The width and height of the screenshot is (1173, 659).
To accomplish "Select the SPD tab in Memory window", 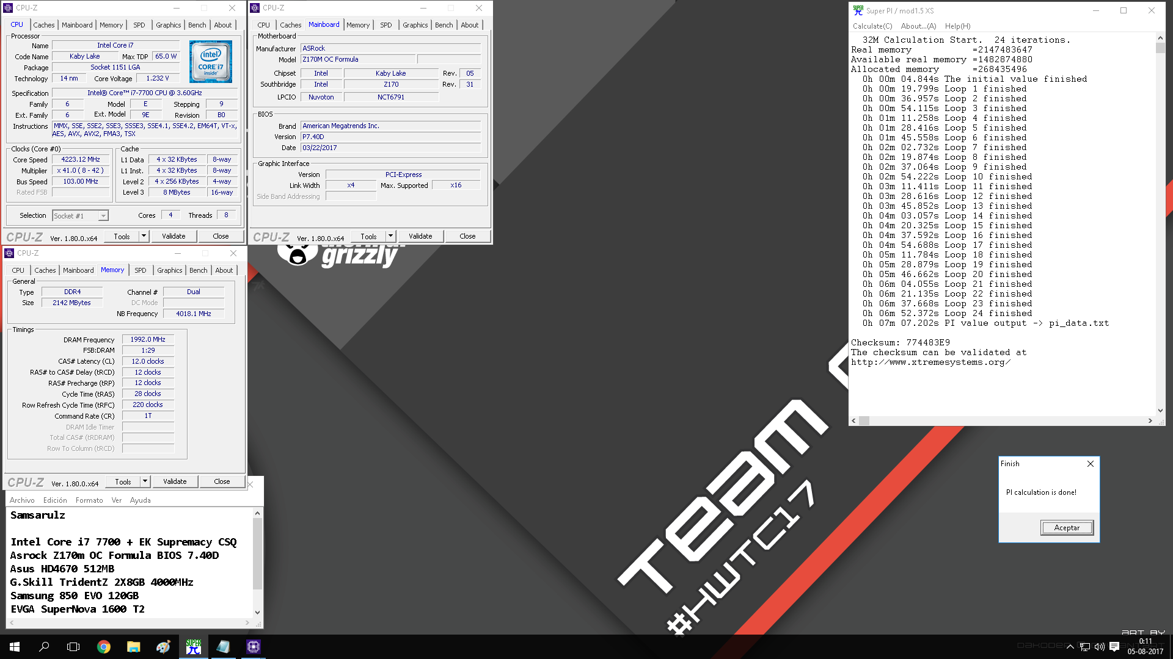I will pos(140,270).
